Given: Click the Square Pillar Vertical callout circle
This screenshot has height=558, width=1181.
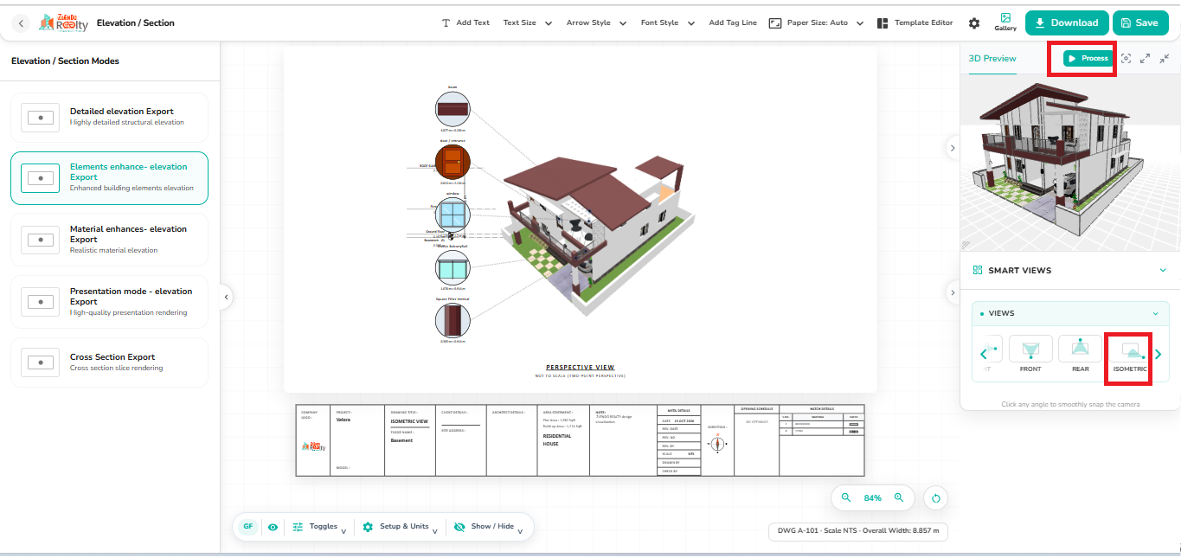Looking at the screenshot, I should point(453,320).
